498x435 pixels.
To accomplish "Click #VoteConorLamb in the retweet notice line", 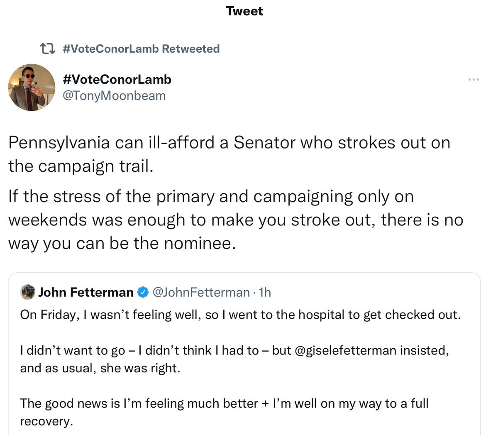I will [x=110, y=49].
